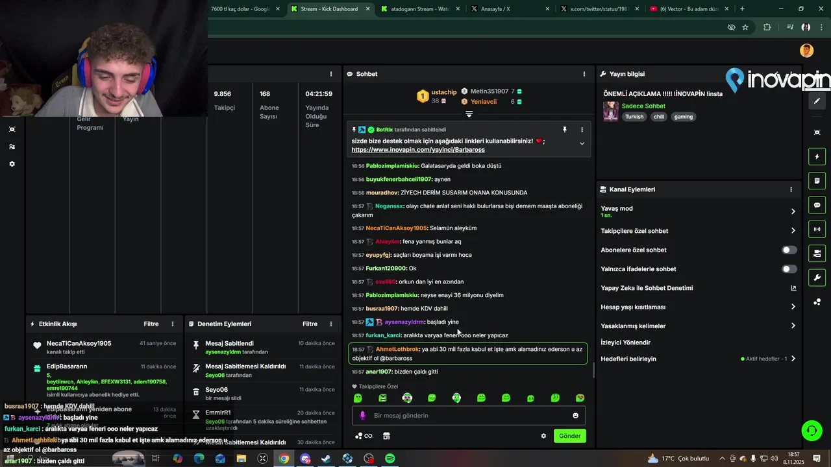Click the focus frame icon in right sidebar
831x467 pixels.
click(817, 132)
